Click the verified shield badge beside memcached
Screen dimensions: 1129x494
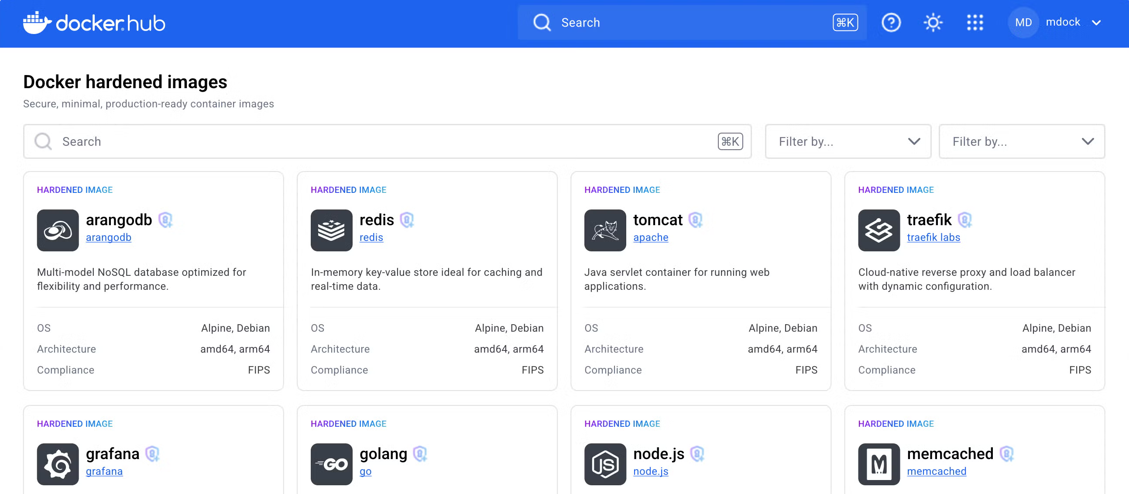coord(1007,454)
